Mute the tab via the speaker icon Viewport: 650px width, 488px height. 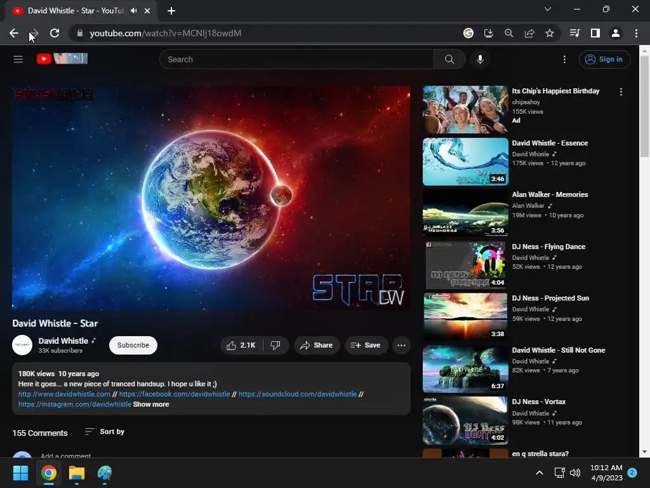click(x=133, y=11)
